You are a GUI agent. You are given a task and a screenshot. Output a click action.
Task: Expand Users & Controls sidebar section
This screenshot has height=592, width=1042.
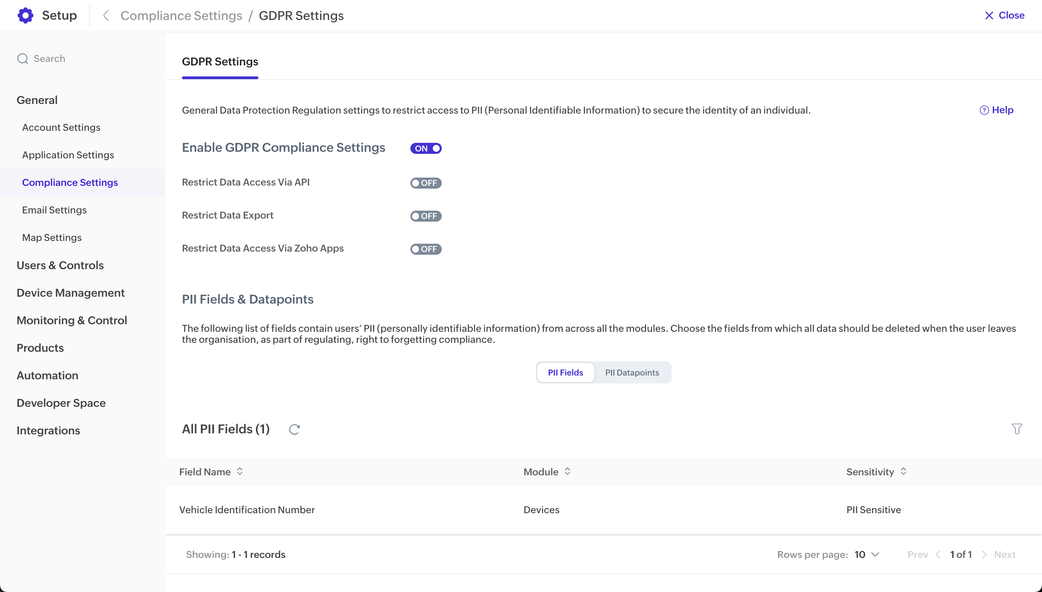click(x=60, y=265)
